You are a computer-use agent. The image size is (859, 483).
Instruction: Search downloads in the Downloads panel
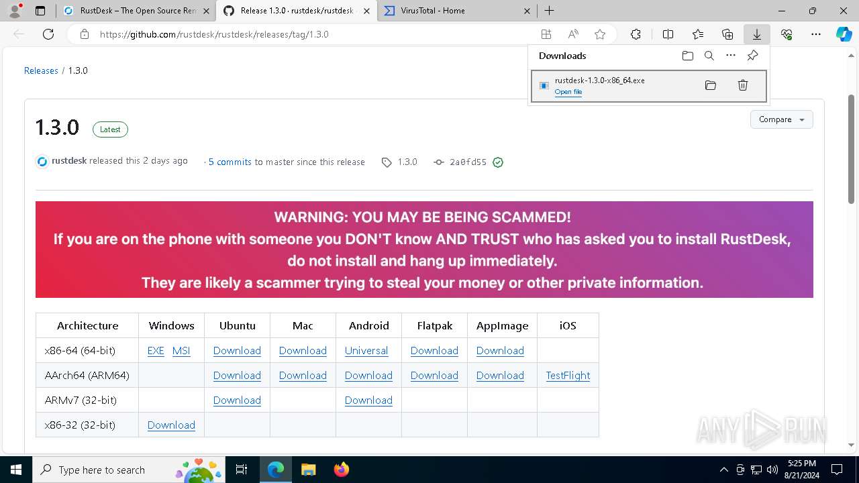pyautogui.click(x=709, y=56)
